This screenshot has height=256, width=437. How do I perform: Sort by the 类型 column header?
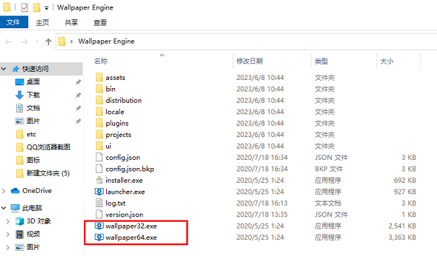click(x=321, y=61)
